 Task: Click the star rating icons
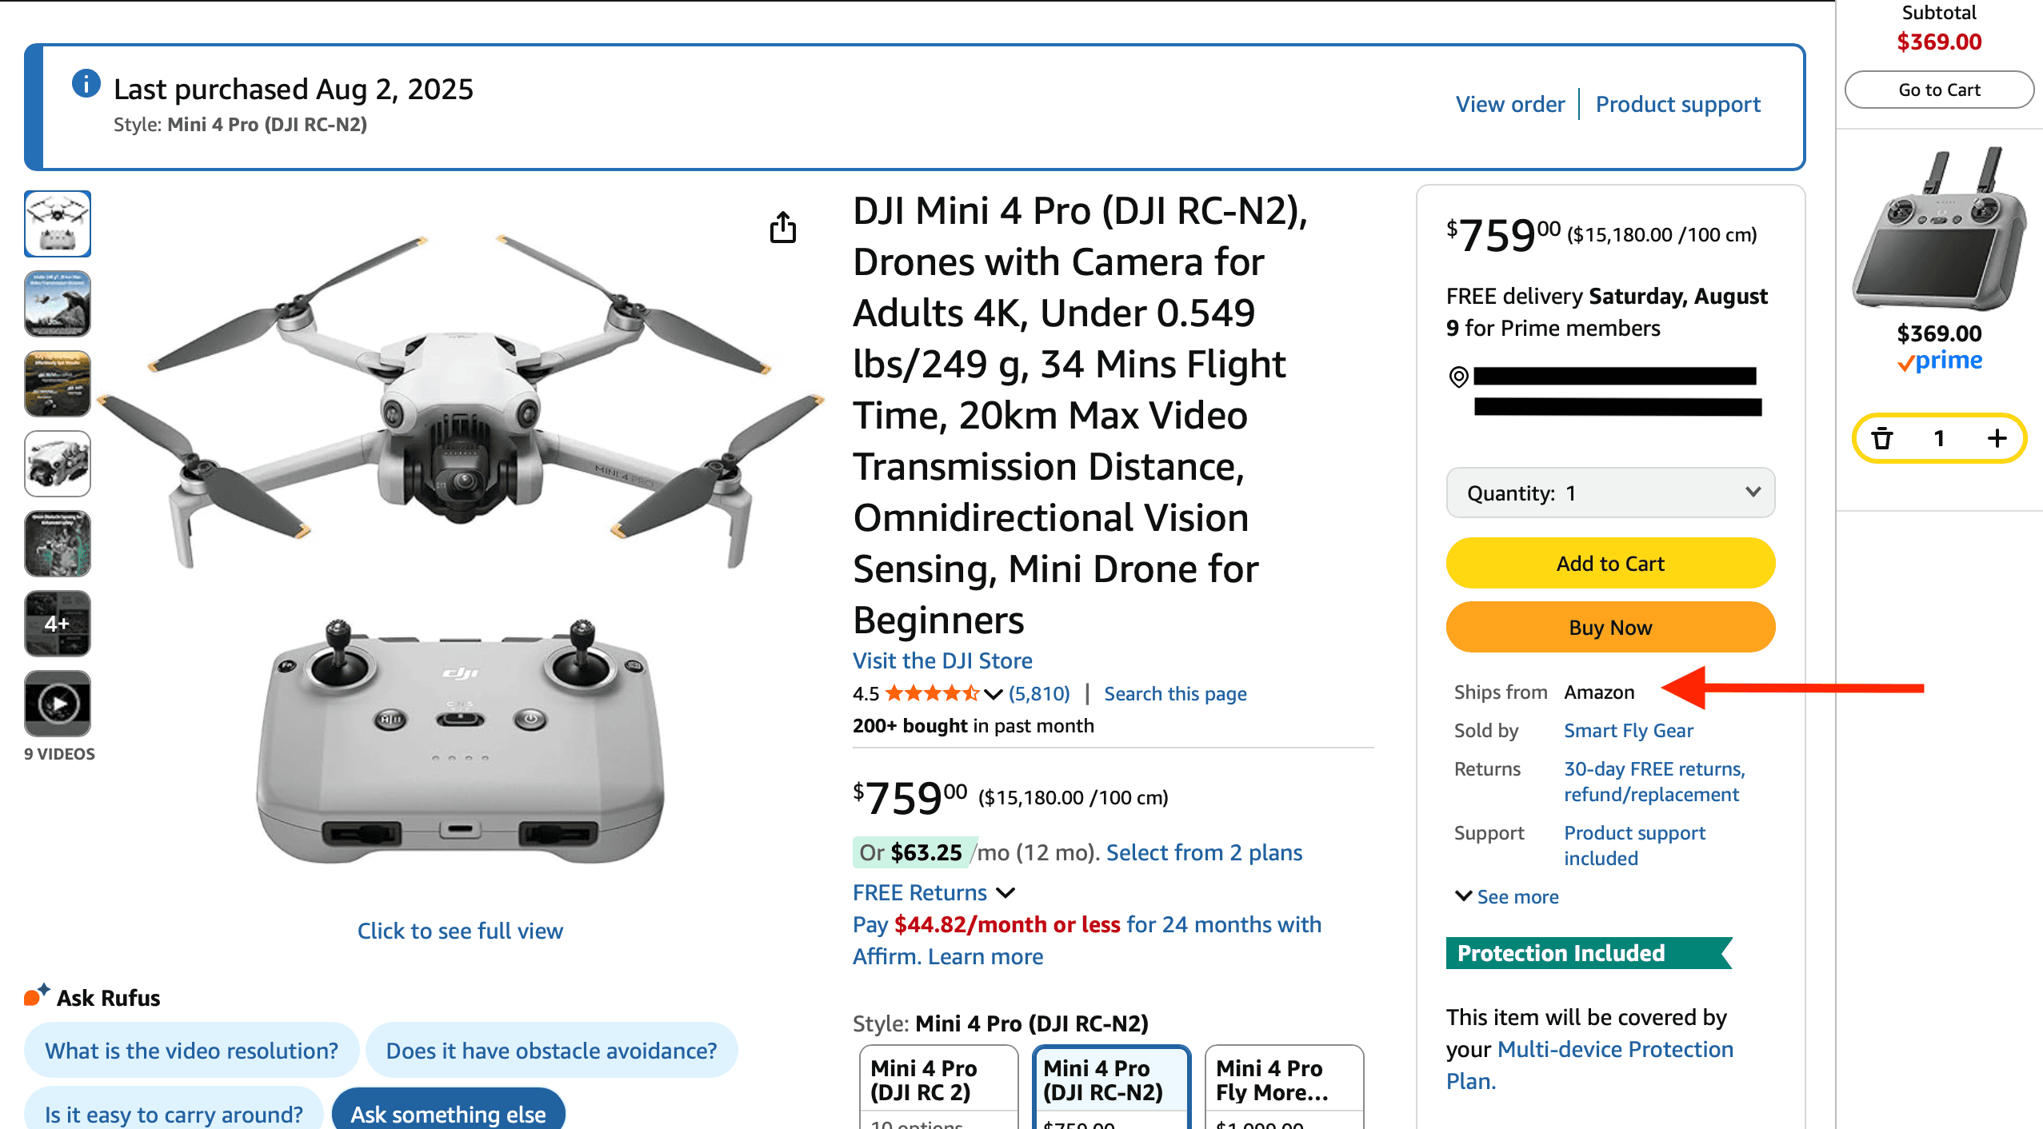(932, 693)
